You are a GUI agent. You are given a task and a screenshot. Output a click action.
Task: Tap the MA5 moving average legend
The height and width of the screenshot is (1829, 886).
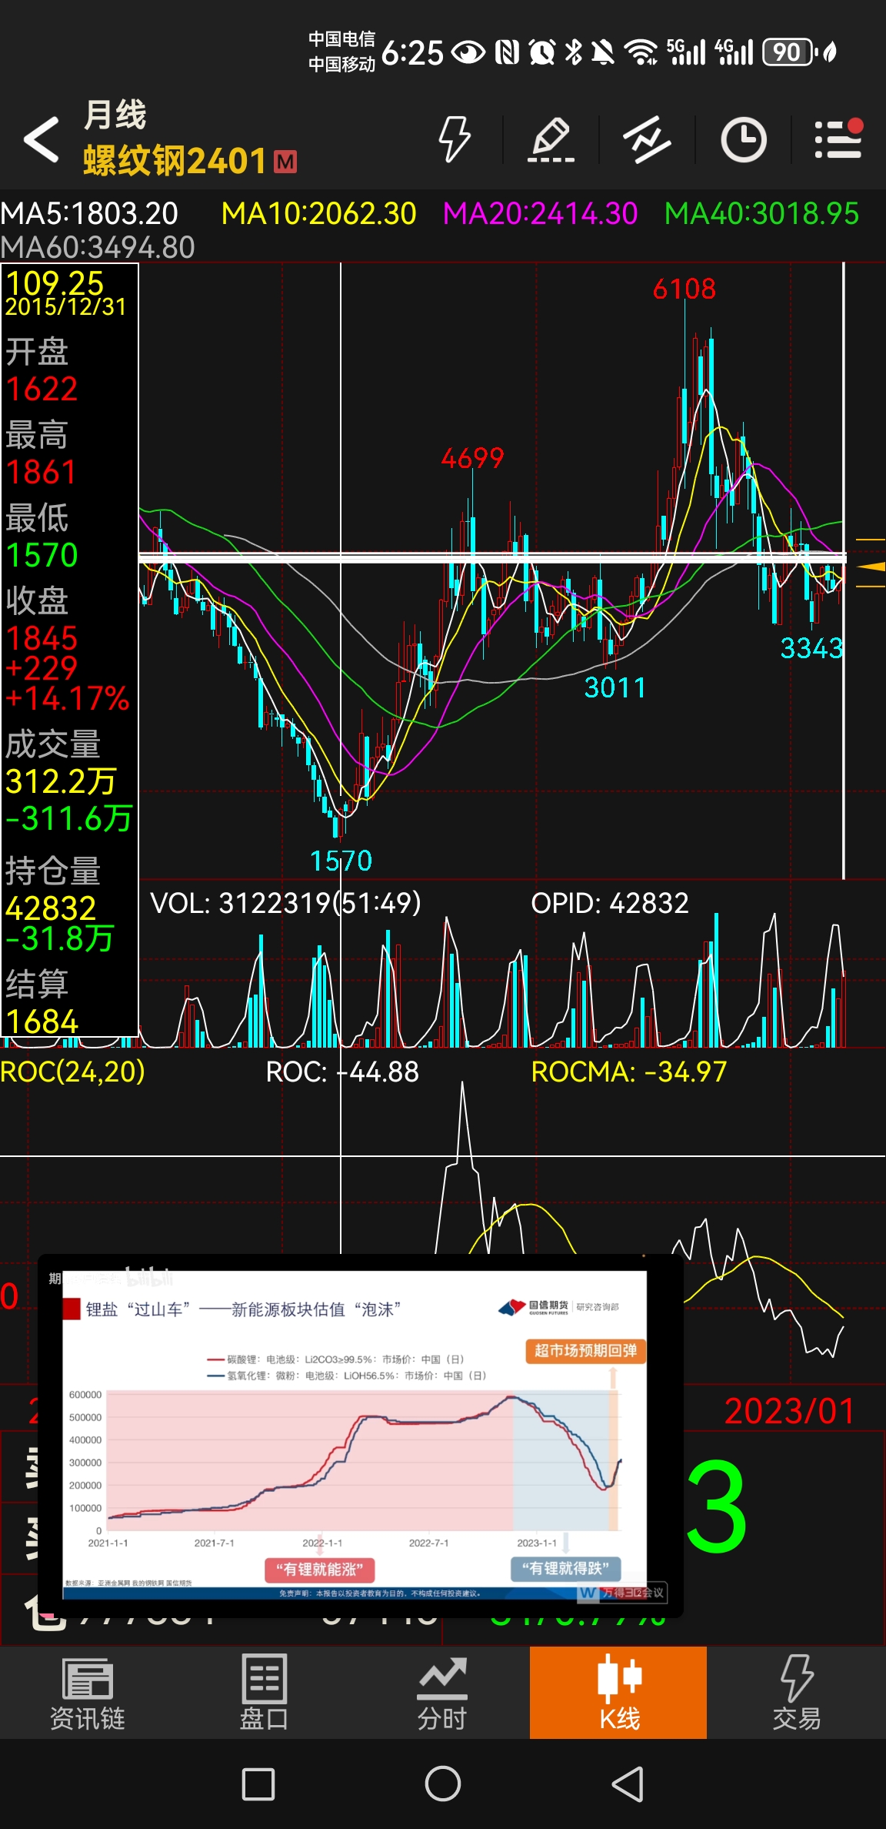tap(89, 213)
